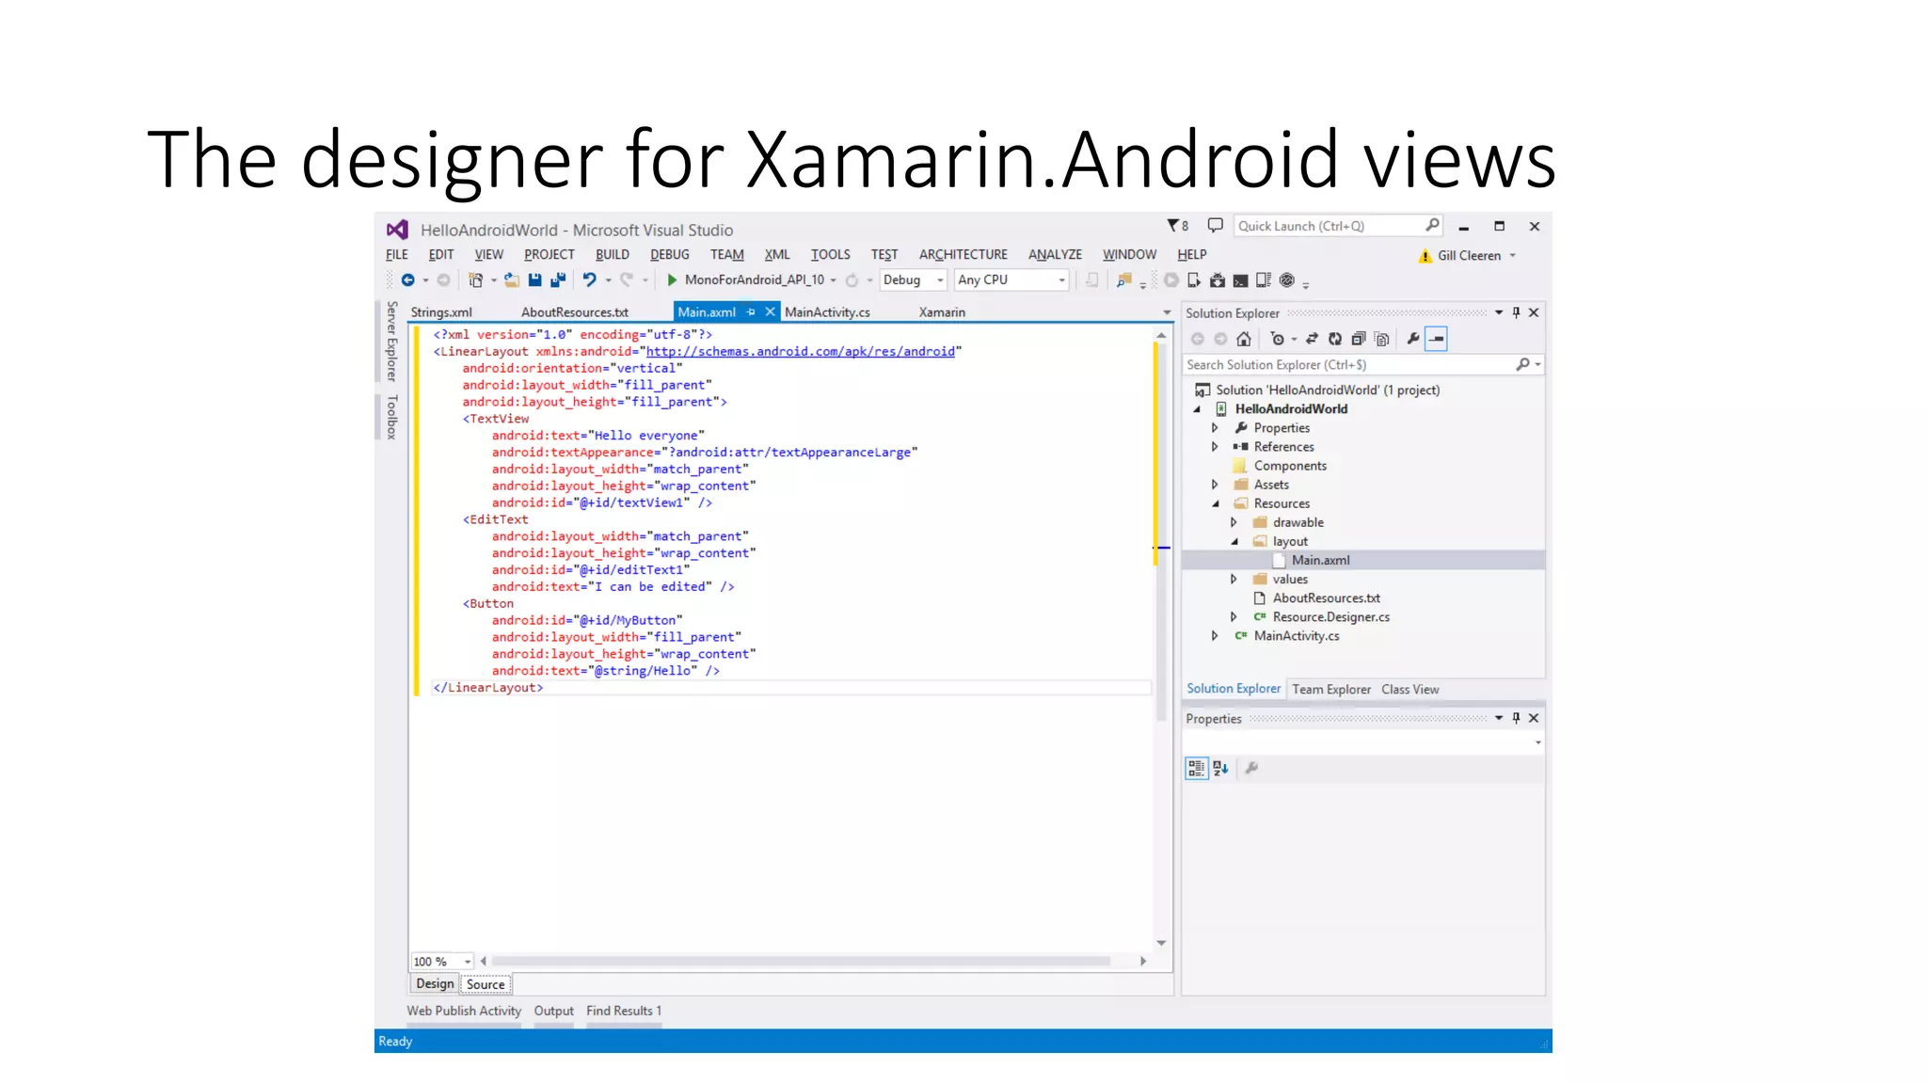Switch to the Strings.xml tab
This screenshot has width=1927, height=1084.
441,312
